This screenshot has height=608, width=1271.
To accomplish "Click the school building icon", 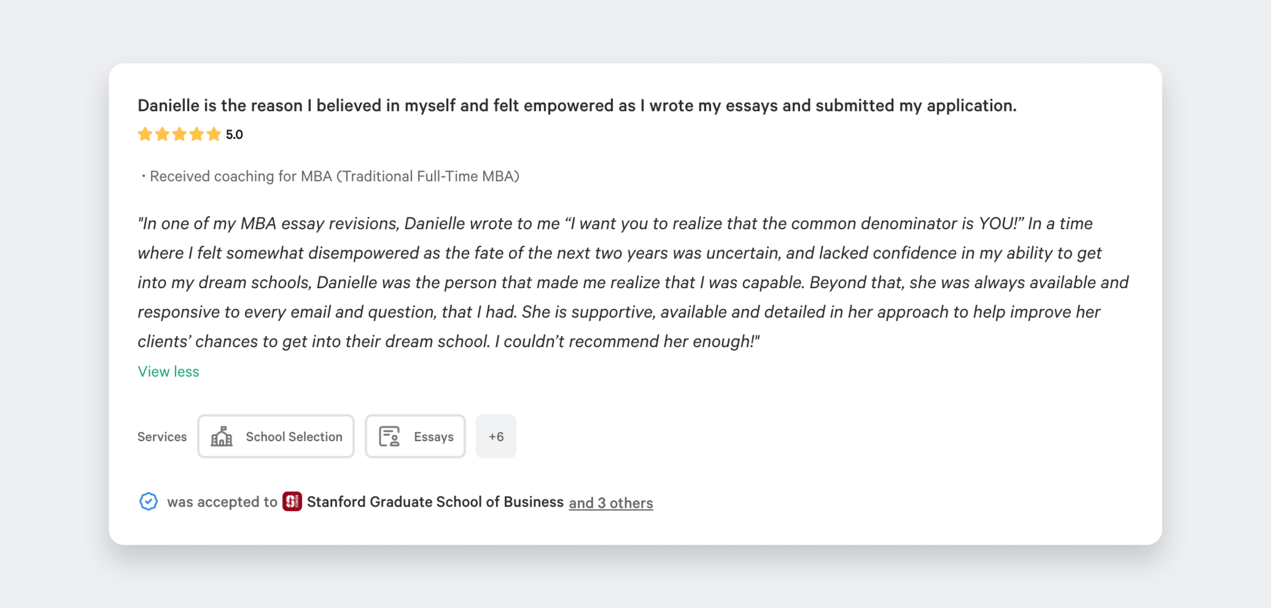I will [x=221, y=437].
